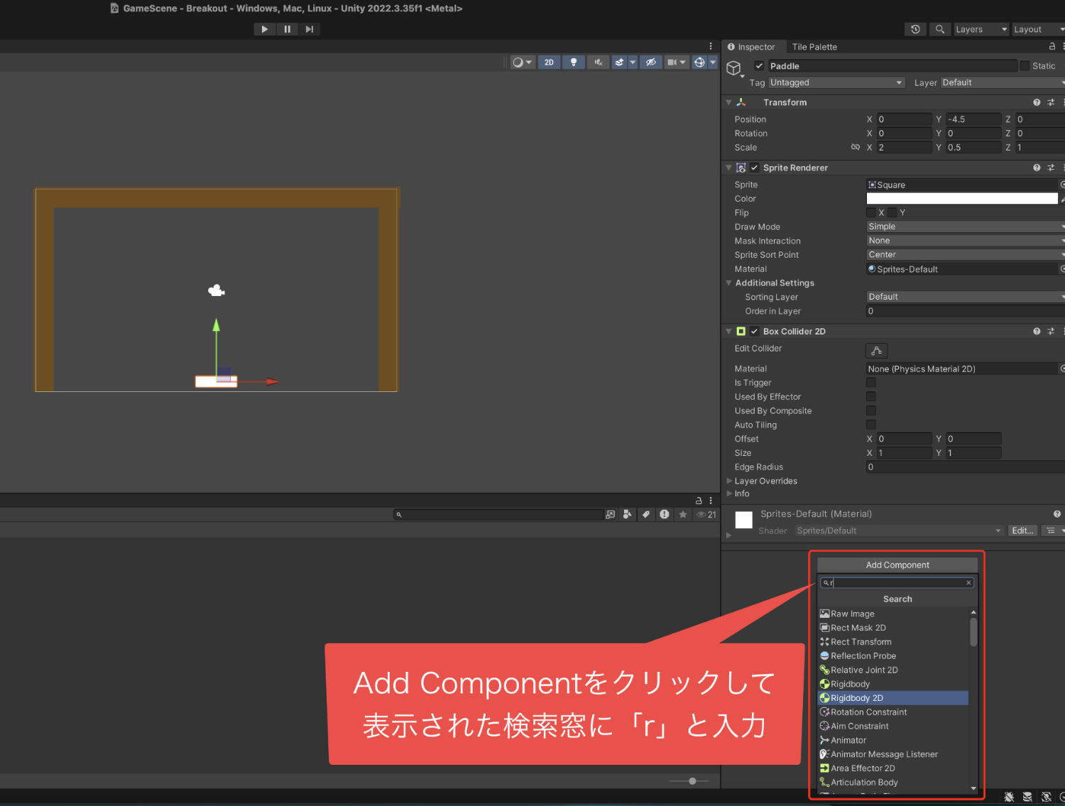
Task: Click the Sprites-Default material thumbnail
Action: (743, 521)
